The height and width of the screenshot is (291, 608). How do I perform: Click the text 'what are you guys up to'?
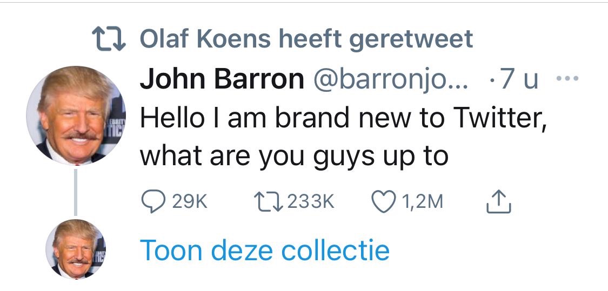tap(294, 157)
